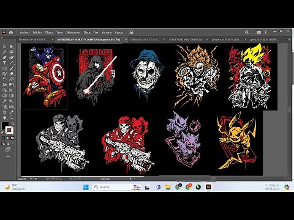Select the Pen tool

4,57
